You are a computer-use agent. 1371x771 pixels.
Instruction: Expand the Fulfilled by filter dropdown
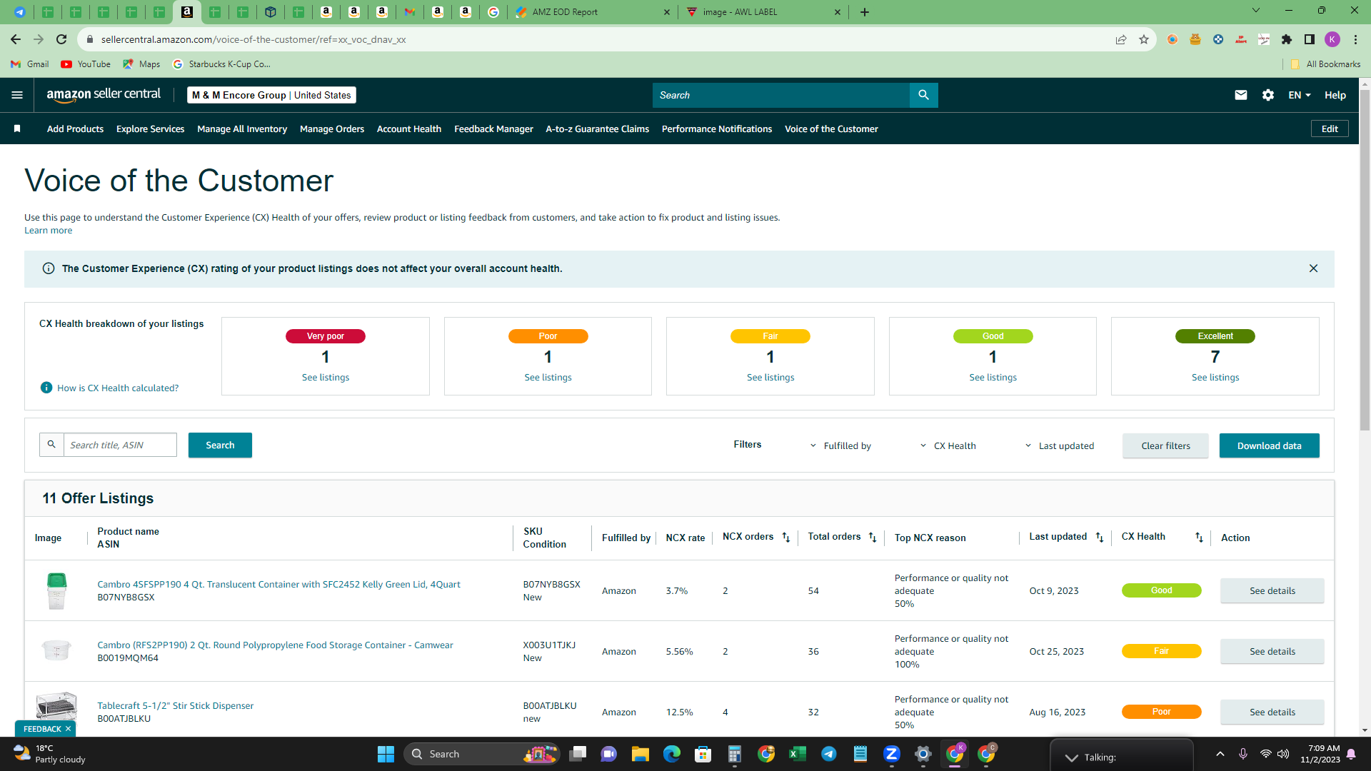[840, 445]
